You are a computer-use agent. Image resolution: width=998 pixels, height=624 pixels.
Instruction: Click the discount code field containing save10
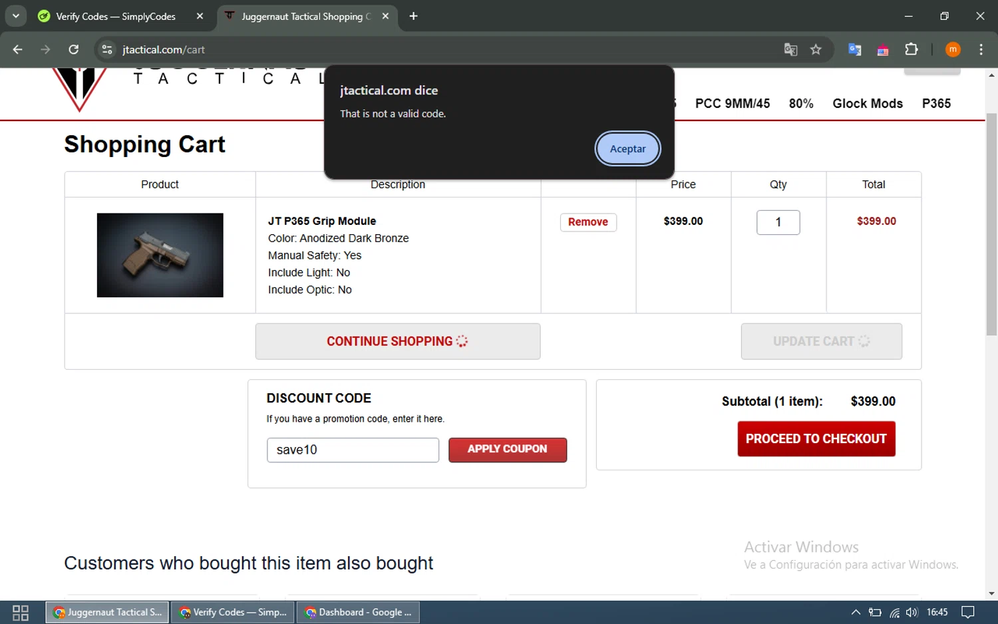point(353,450)
